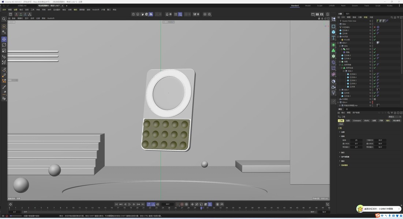The height and width of the screenshot is (219, 403).
Task: Click the search magnifier icon at top-left
Action: point(4,19)
